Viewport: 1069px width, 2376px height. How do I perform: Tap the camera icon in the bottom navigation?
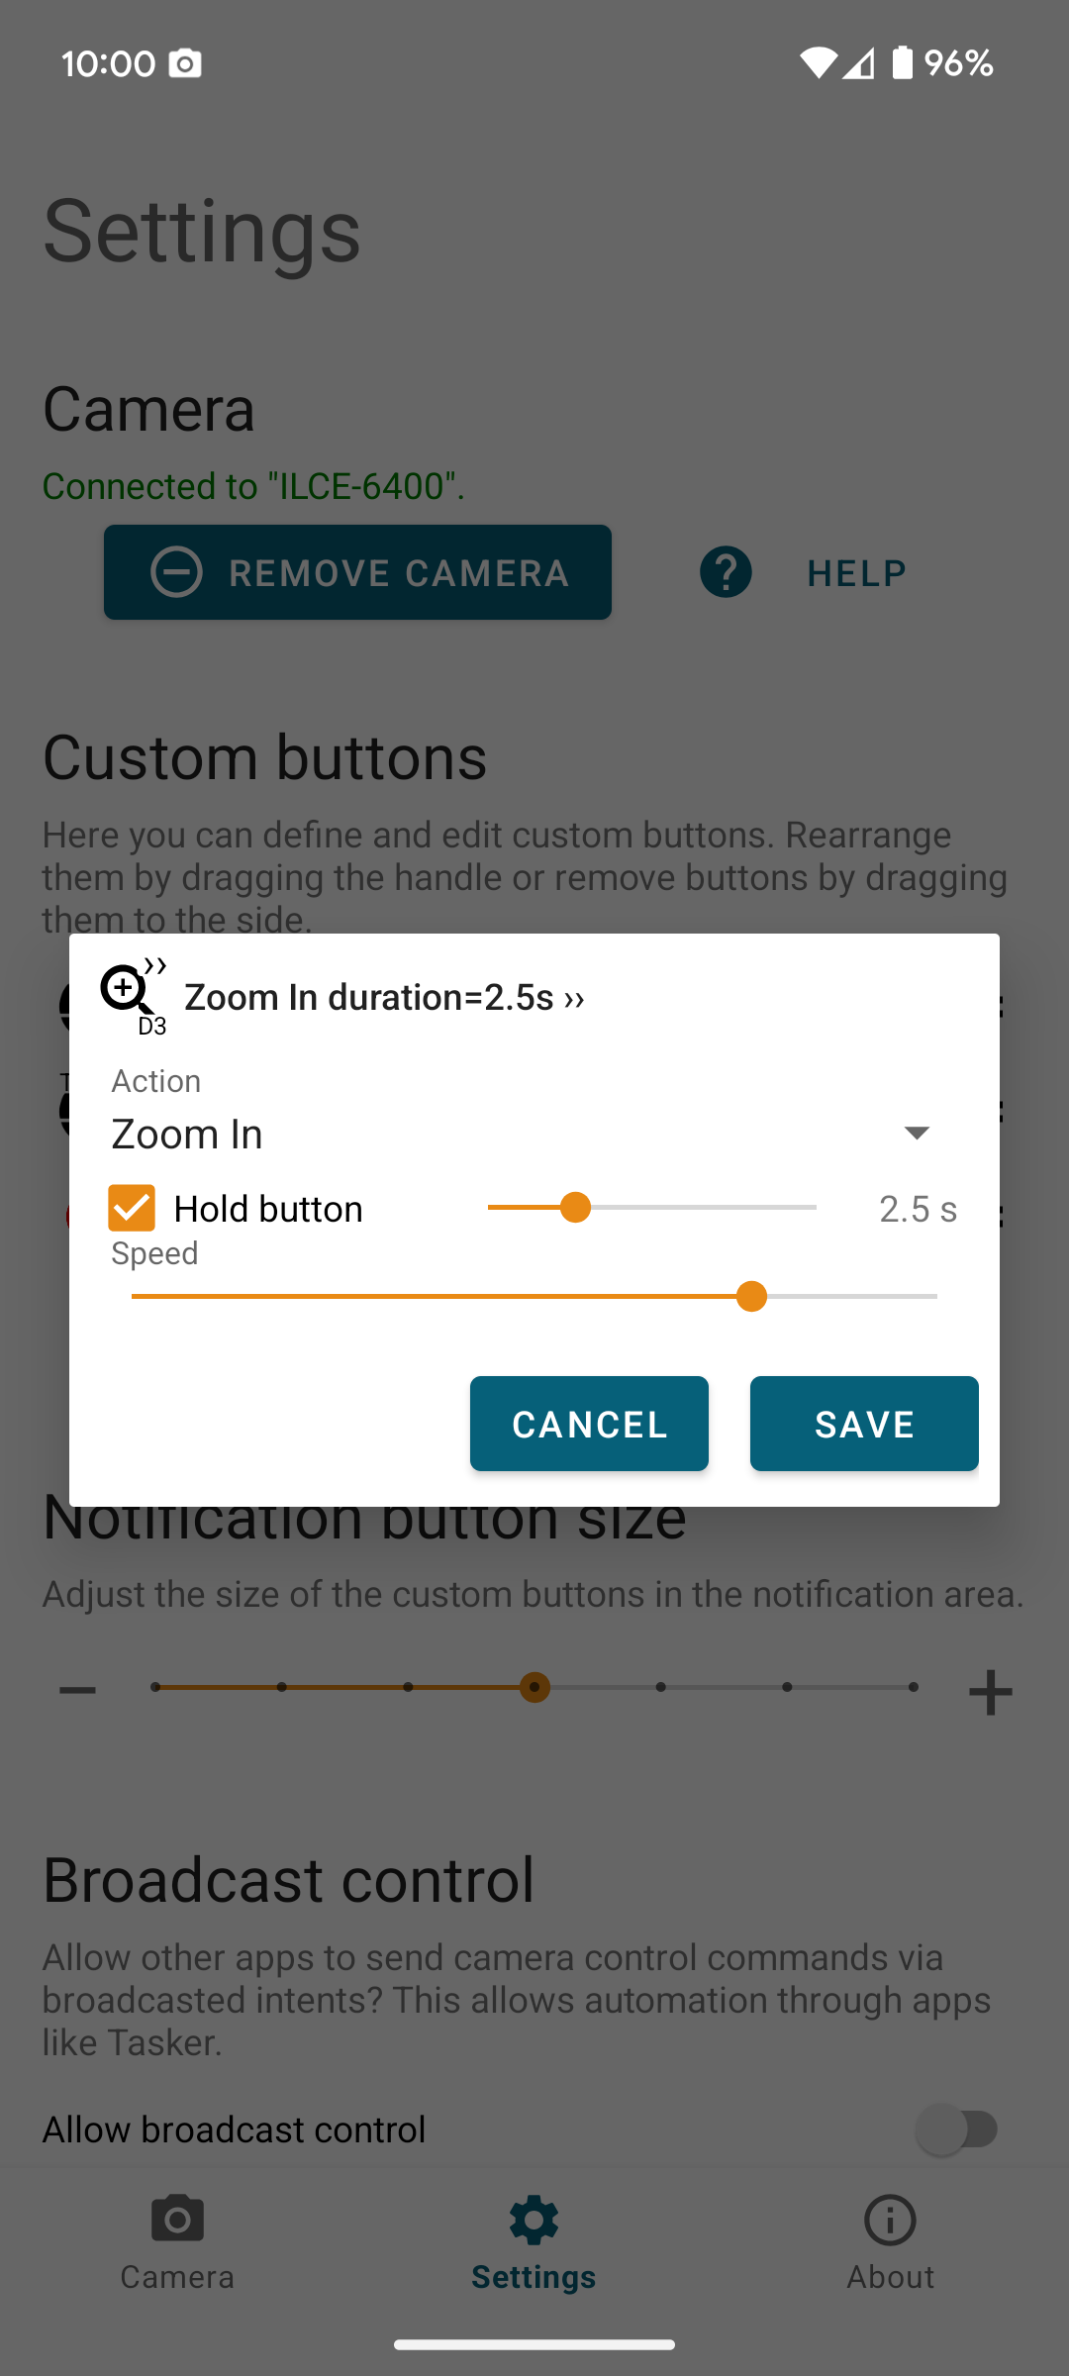point(177,2219)
